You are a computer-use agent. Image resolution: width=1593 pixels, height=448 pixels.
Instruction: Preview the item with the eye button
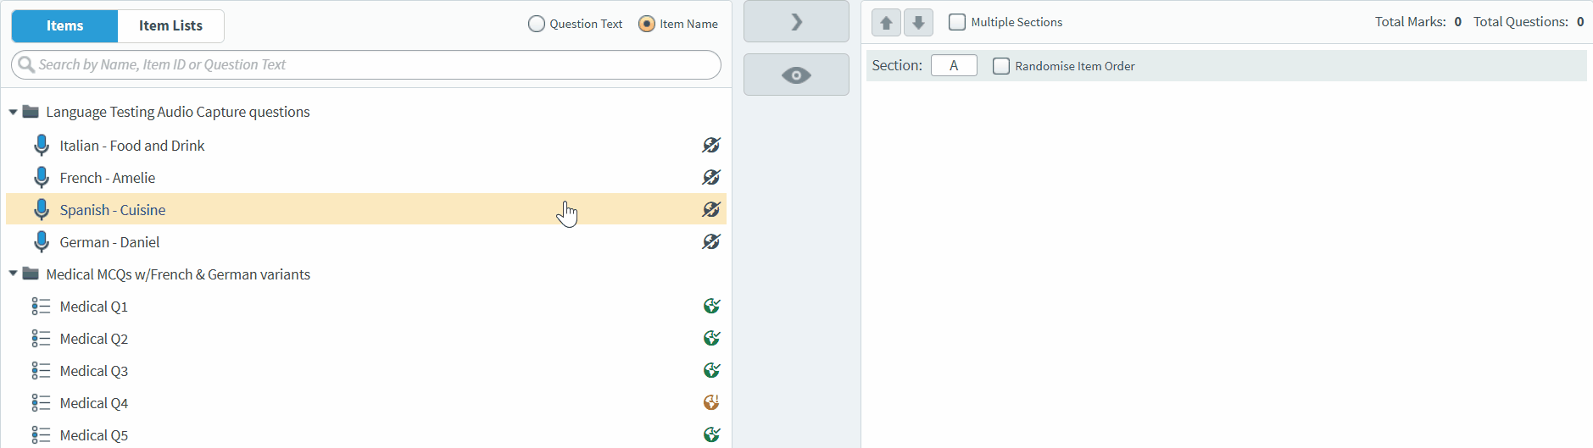[x=796, y=75]
